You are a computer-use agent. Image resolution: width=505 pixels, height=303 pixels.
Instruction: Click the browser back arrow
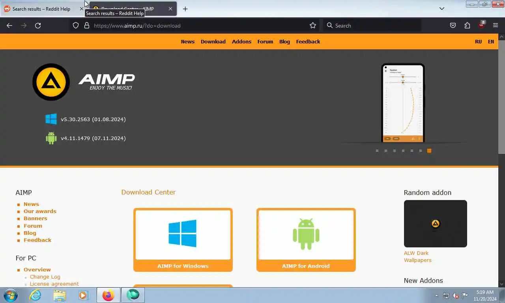pyautogui.click(x=9, y=26)
